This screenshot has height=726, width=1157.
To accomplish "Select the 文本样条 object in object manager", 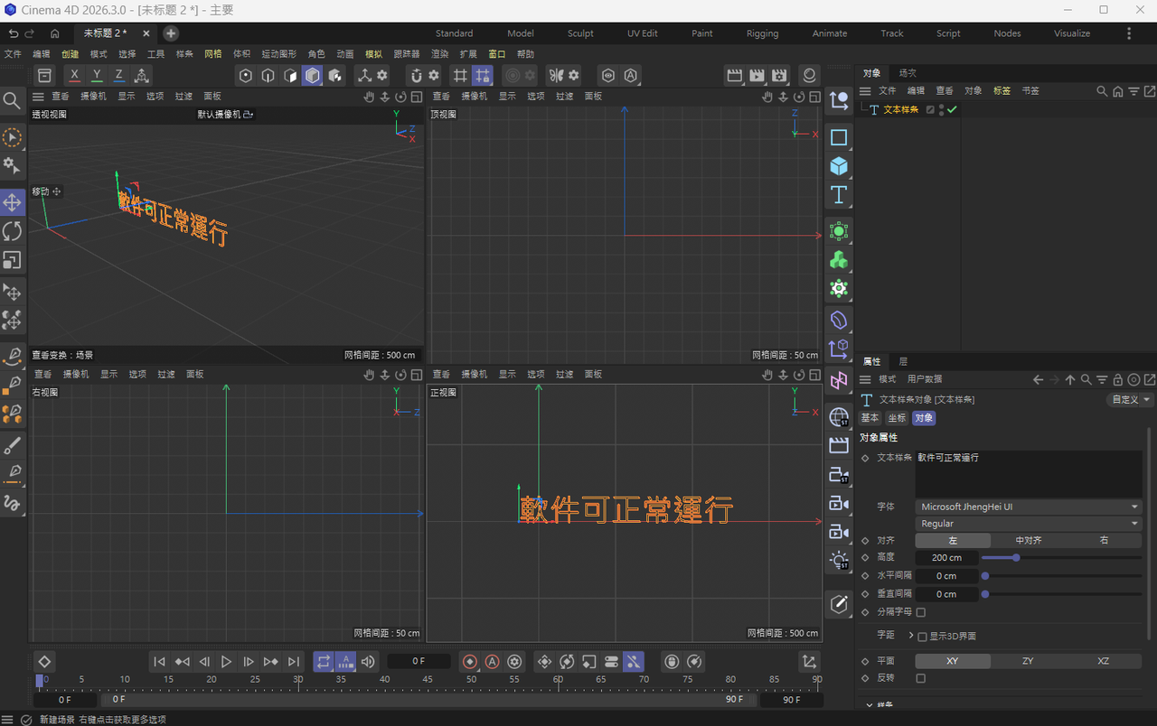I will [x=900, y=109].
